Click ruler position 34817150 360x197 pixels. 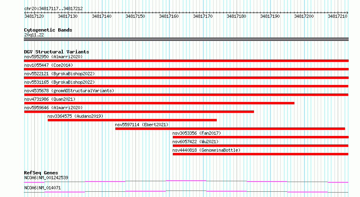click(135, 16)
